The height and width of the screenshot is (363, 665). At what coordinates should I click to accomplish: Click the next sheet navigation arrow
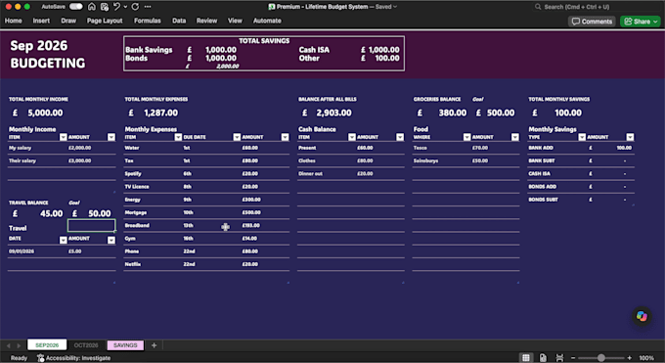[19, 345]
